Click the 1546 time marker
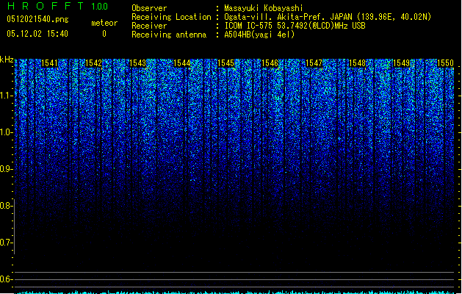 click(x=270, y=63)
